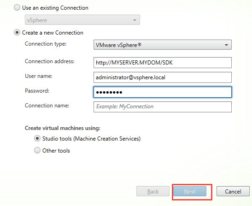
Task: Click into the Connection address field
Action: (163, 63)
